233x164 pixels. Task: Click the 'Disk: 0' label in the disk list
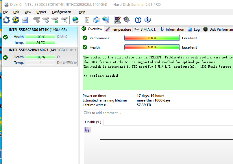(62, 36)
